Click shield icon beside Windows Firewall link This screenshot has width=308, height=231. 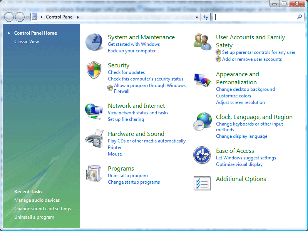coord(110,88)
